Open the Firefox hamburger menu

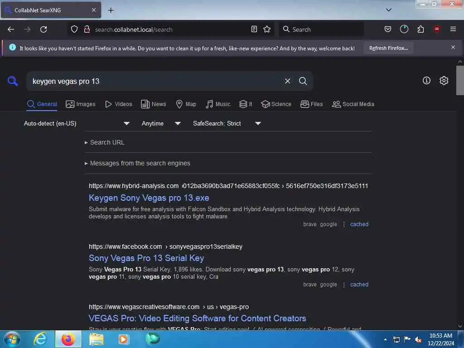453,29
